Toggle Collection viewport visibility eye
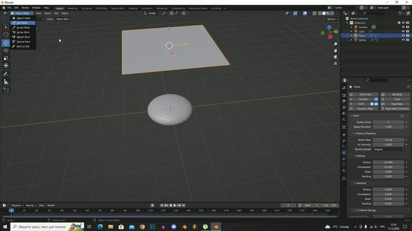 click(403, 23)
